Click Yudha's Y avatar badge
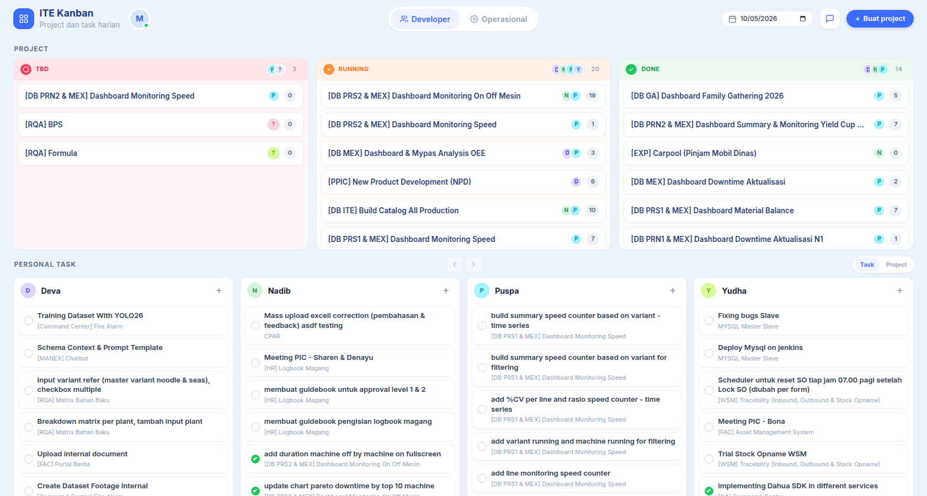The width and height of the screenshot is (927, 496). click(x=708, y=290)
